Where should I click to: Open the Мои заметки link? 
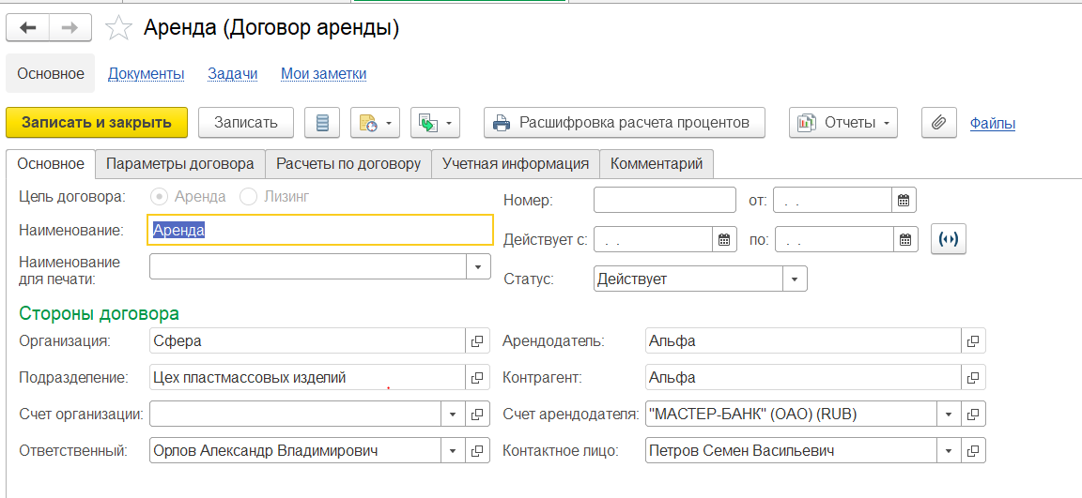pyautogui.click(x=324, y=74)
